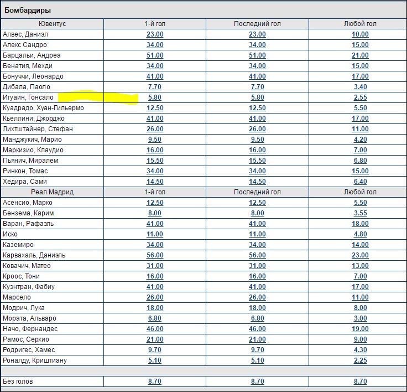This screenshot has height=392, width=407.
Task: Select last goal odds 46.00 for Начо
Action: pyautogui.click(x=257, y=329)
